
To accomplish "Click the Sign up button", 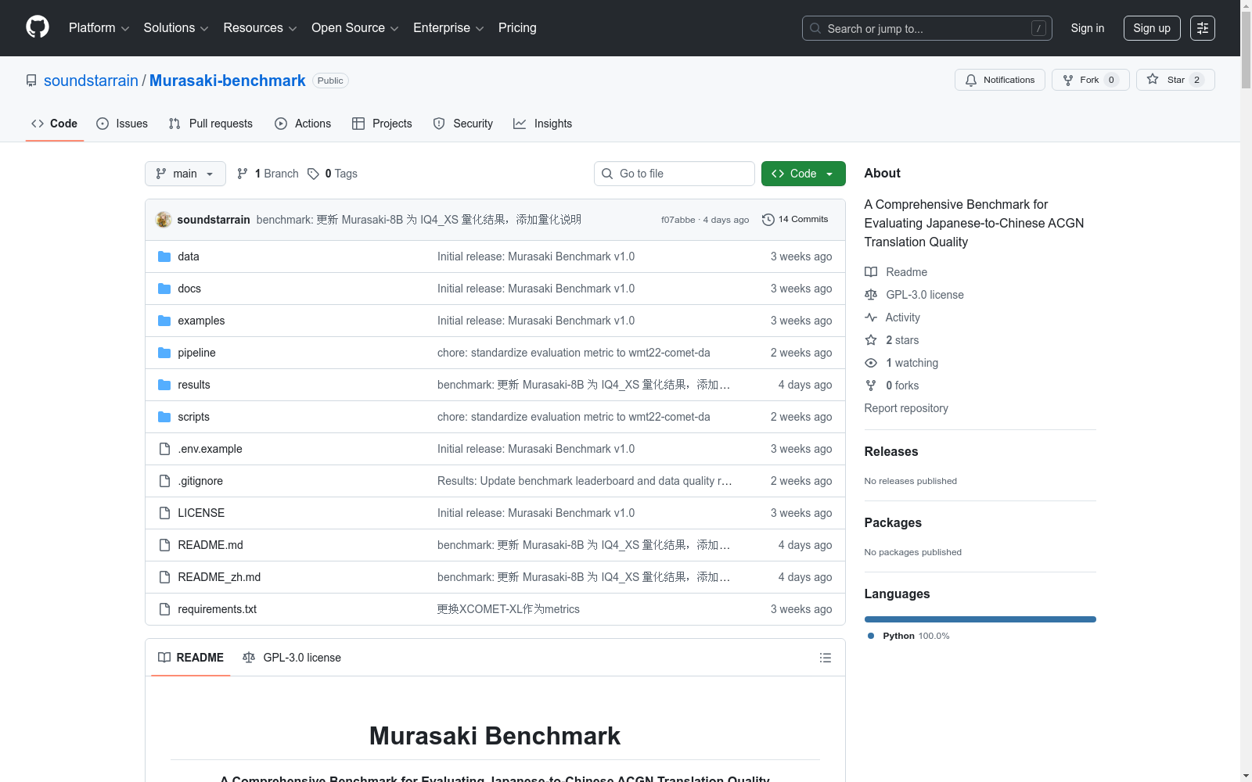I will point(1152,28).
